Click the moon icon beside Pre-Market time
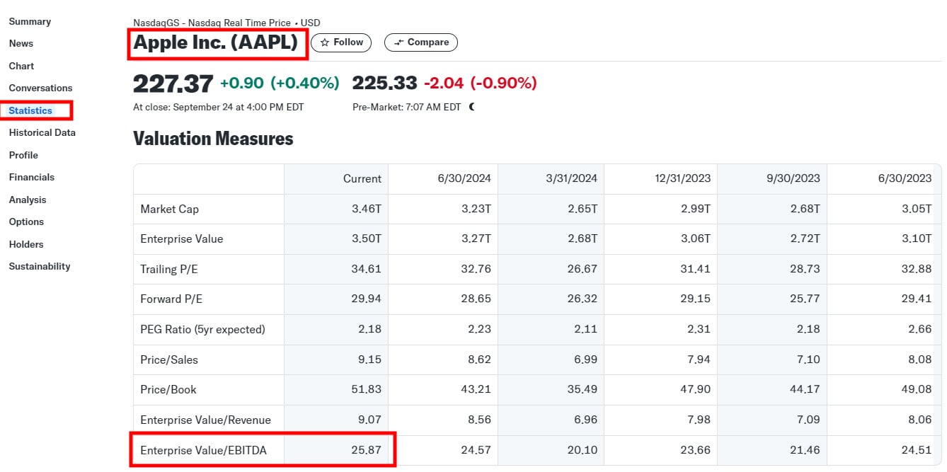 click(472, 107)
